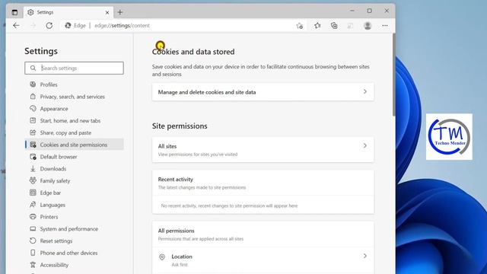This screenshot has height=274, width=487.
Task: Open Manage and delete cookies and site data
Action: 263,92
